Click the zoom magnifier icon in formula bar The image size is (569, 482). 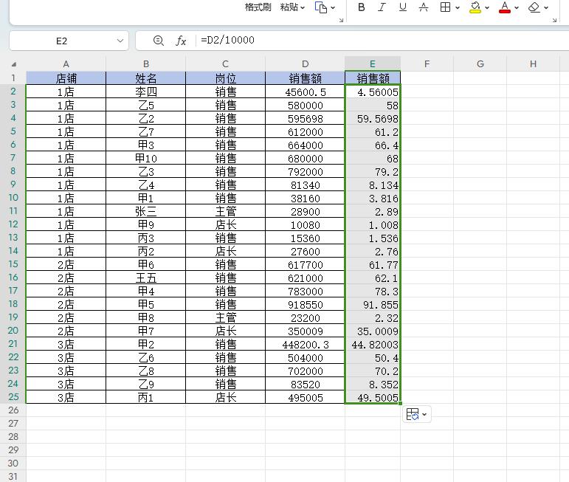coord(158,41)
